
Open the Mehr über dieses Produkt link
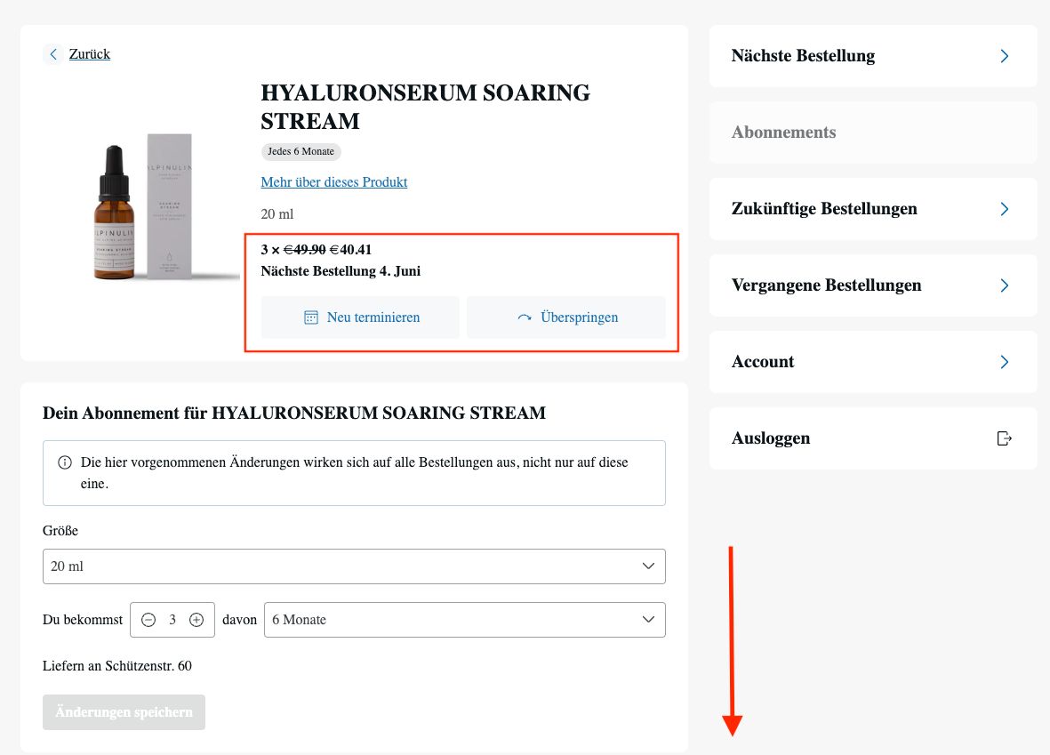pos(333,182)
